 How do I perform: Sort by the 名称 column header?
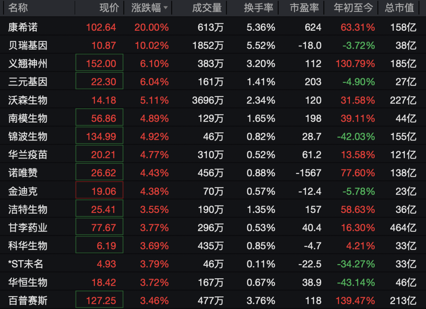tap(18, 8)
